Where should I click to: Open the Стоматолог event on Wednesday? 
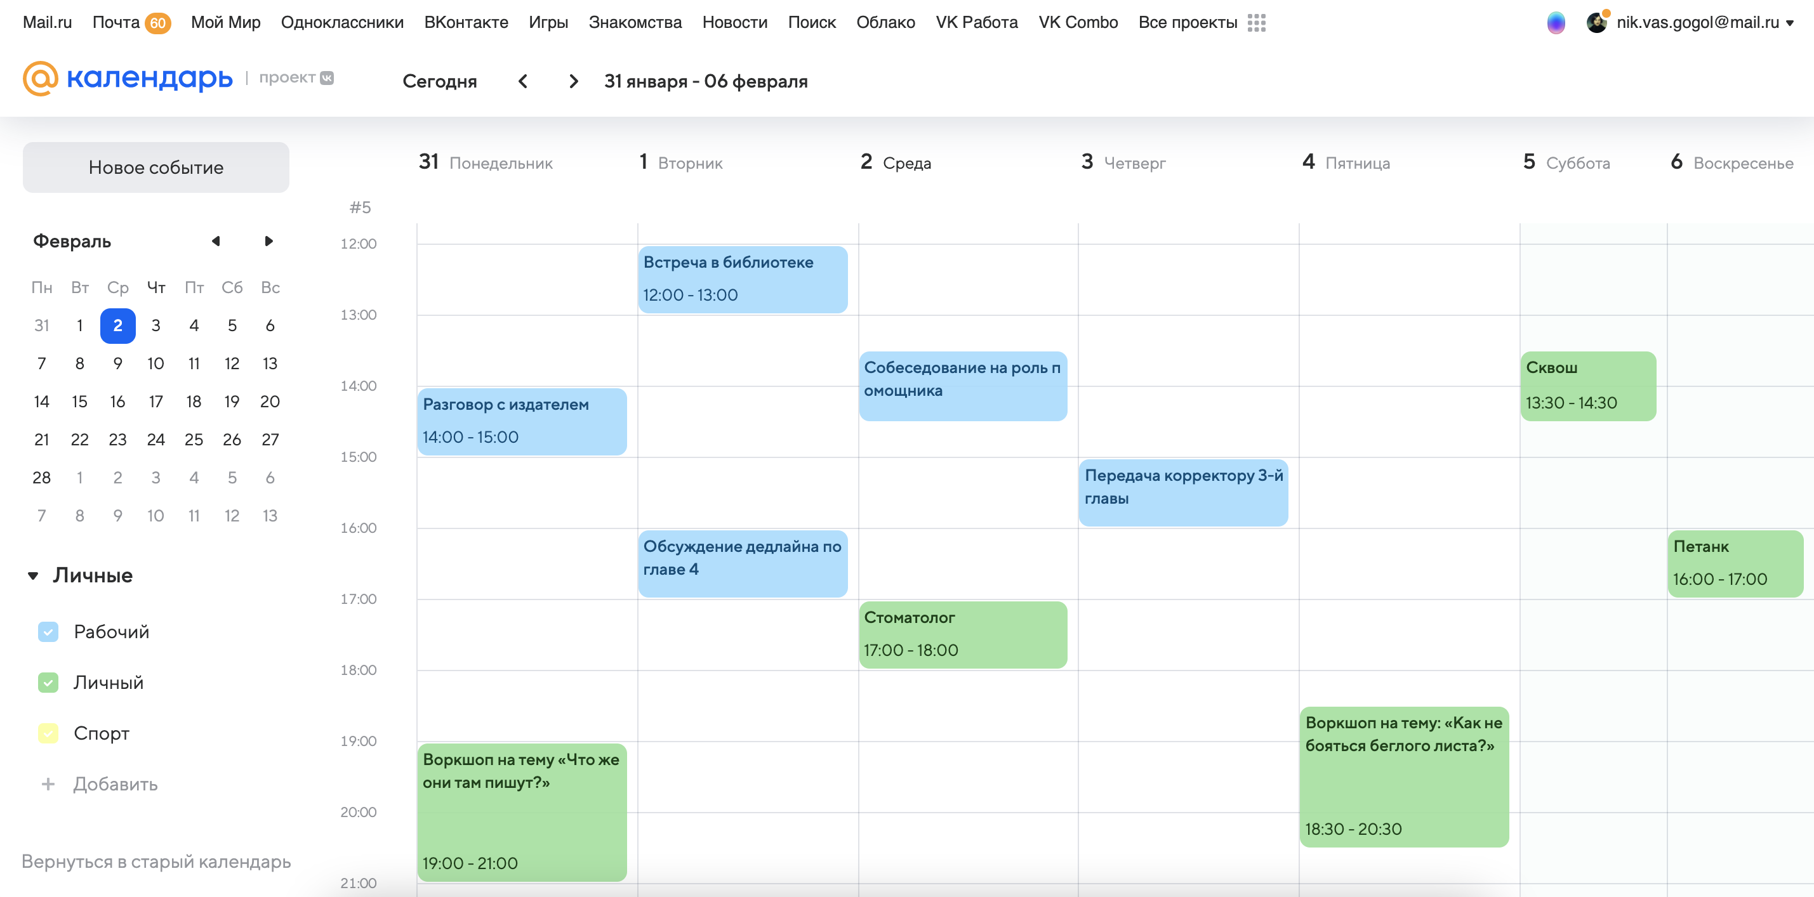[962, 634]
